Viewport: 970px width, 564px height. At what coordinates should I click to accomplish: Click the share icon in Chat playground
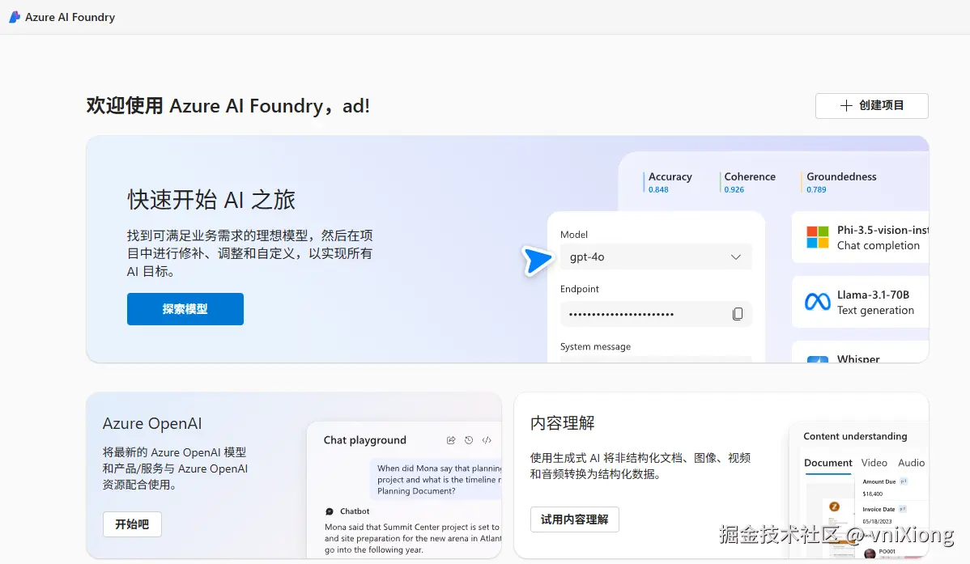(451, 440)
